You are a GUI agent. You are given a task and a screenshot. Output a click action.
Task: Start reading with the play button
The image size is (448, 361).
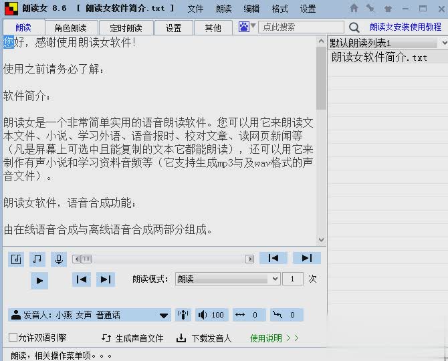(39, 281)
